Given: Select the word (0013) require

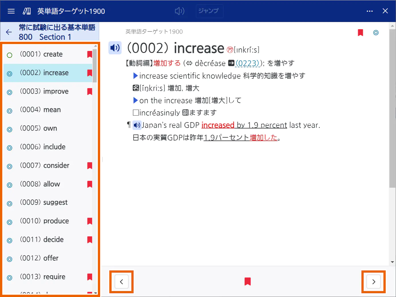Looking at the screenshot, I should tap(42, 277).
